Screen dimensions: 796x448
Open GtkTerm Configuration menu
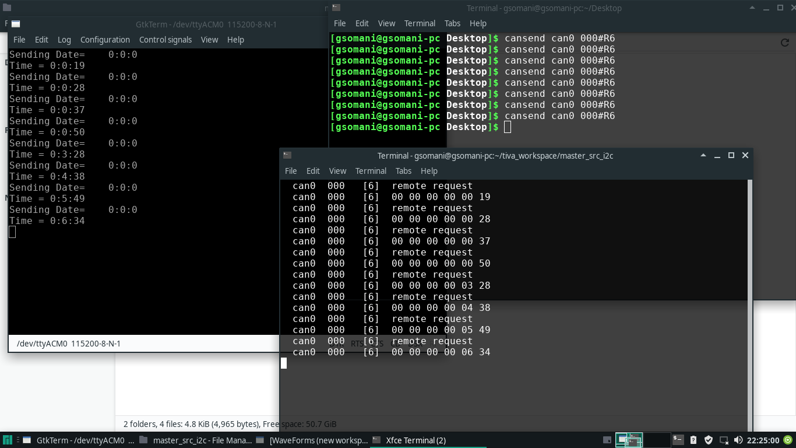[105, 40]
